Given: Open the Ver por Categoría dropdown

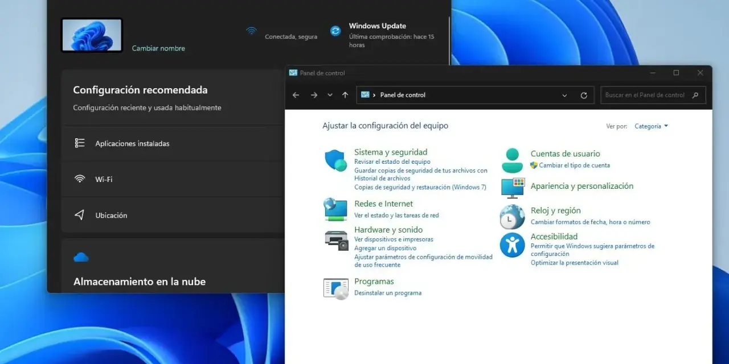Looking at the screenshot, I should [x=652, y=126].
